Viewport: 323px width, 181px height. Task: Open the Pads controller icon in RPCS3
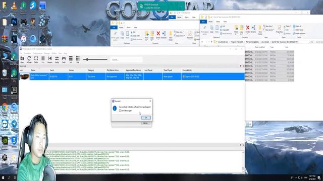click(x=64, y=59)
